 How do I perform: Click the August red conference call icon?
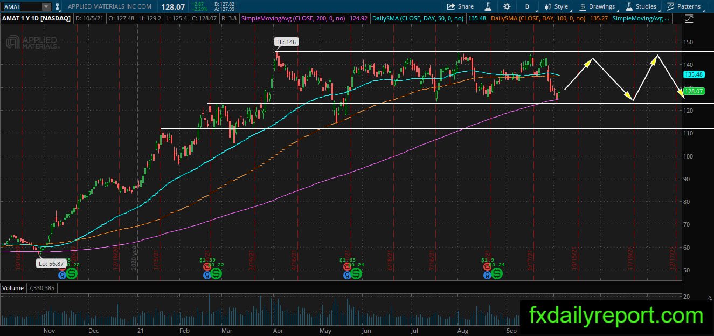click(487, 266)
